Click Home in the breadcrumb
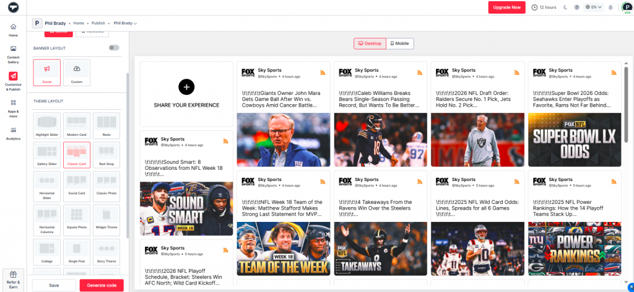The height and width of the screenshot is (292, 634). point(79,24)
